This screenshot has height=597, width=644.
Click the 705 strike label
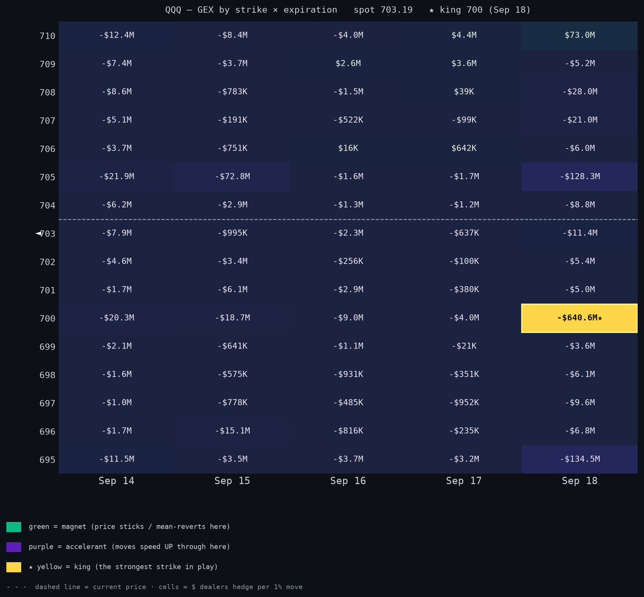pos(47,177)
